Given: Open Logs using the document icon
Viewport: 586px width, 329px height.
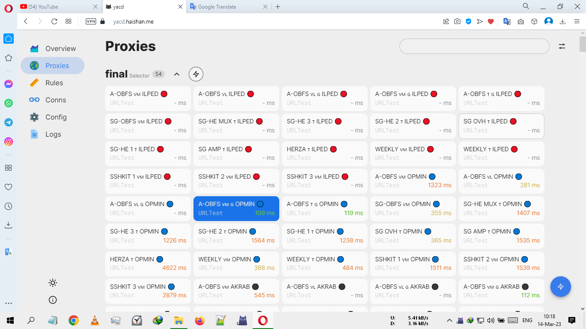Looking at the screenshot, I should (x=34, y=134).
